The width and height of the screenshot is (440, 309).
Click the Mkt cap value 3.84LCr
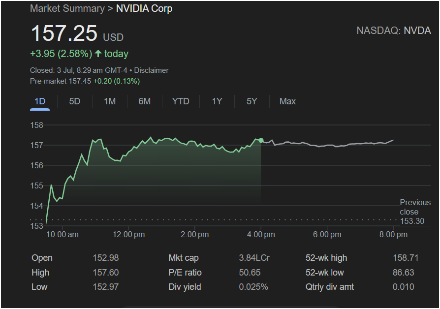click(254, 258)
